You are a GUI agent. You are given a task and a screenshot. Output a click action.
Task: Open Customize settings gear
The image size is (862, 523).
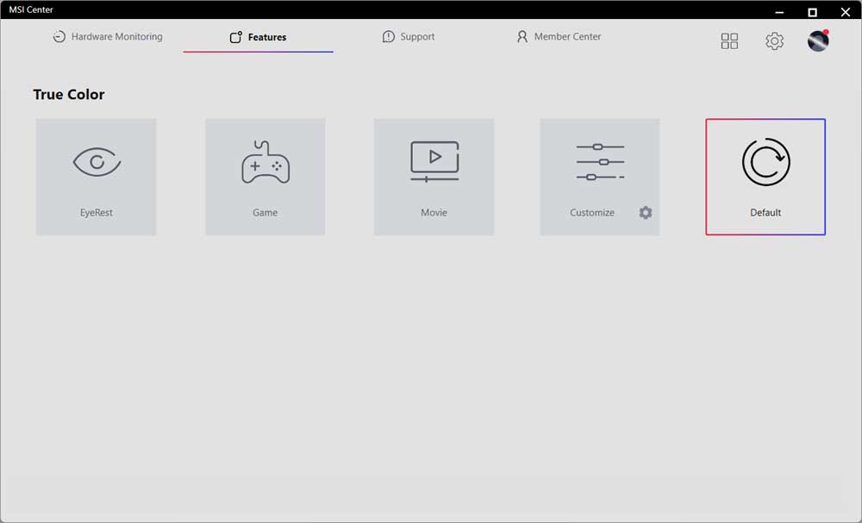coord(646,213)
